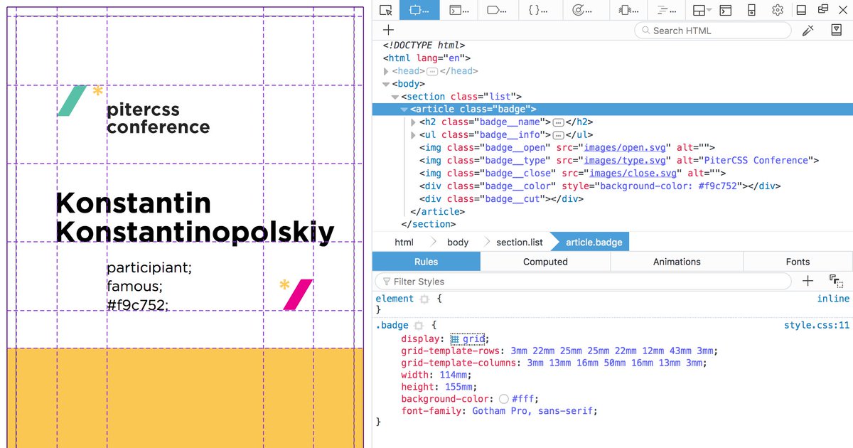Image resolution: width=853 pixels, height=448 pixels.
Task: Open the Network panel
Action: click(665, 10)
